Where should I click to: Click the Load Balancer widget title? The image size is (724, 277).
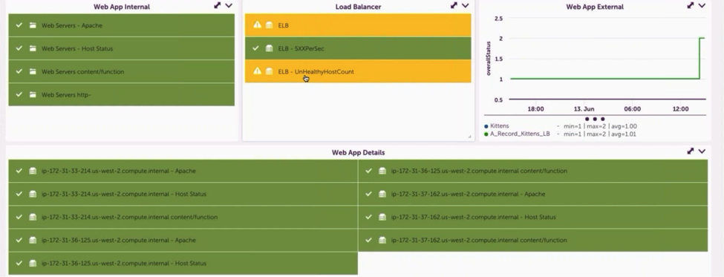pyautogui.click(x=359, y=7)
